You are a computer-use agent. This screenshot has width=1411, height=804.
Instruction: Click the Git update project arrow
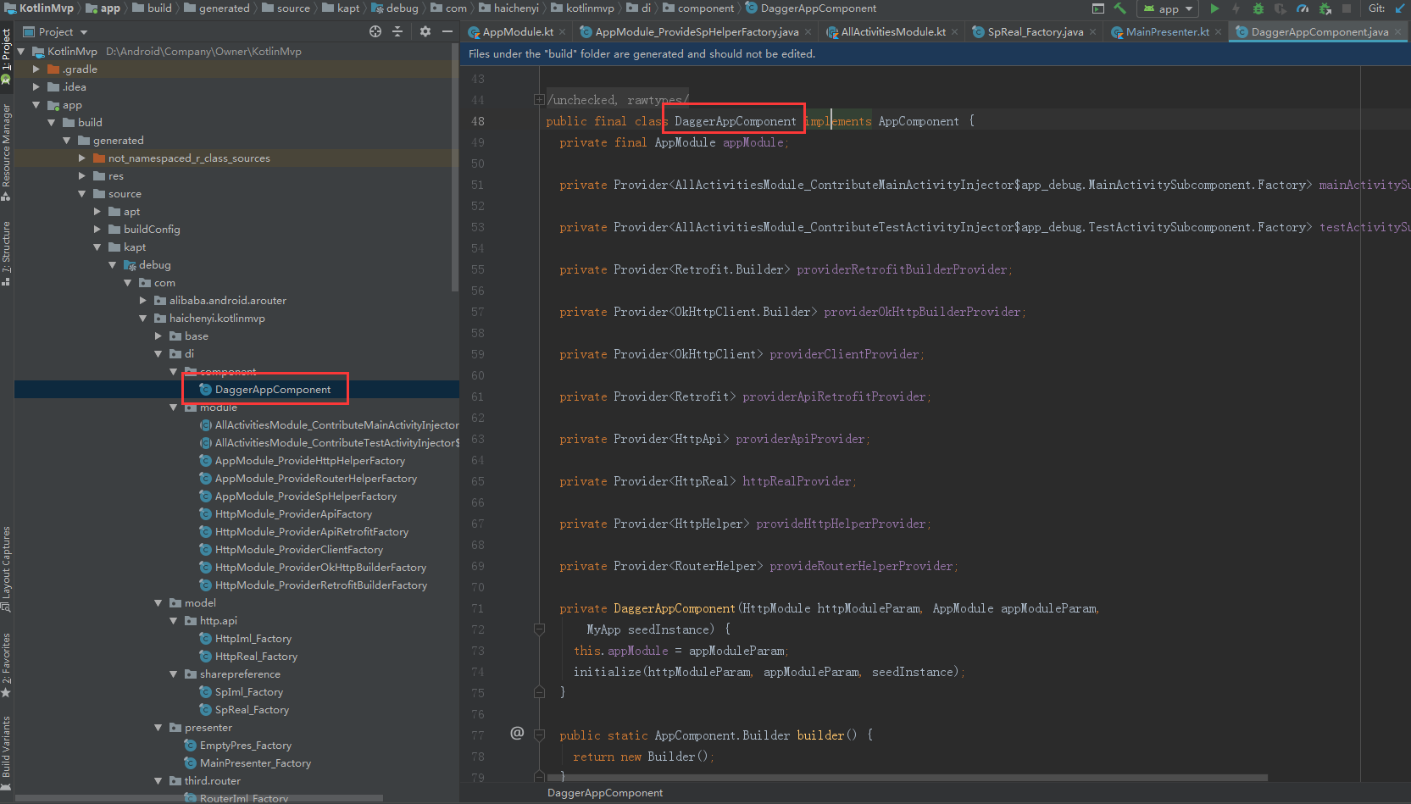click(1400, 8)
